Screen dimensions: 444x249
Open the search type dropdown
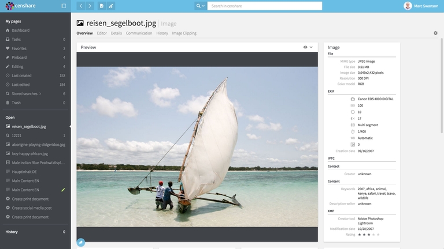click(x=200, y=6)
